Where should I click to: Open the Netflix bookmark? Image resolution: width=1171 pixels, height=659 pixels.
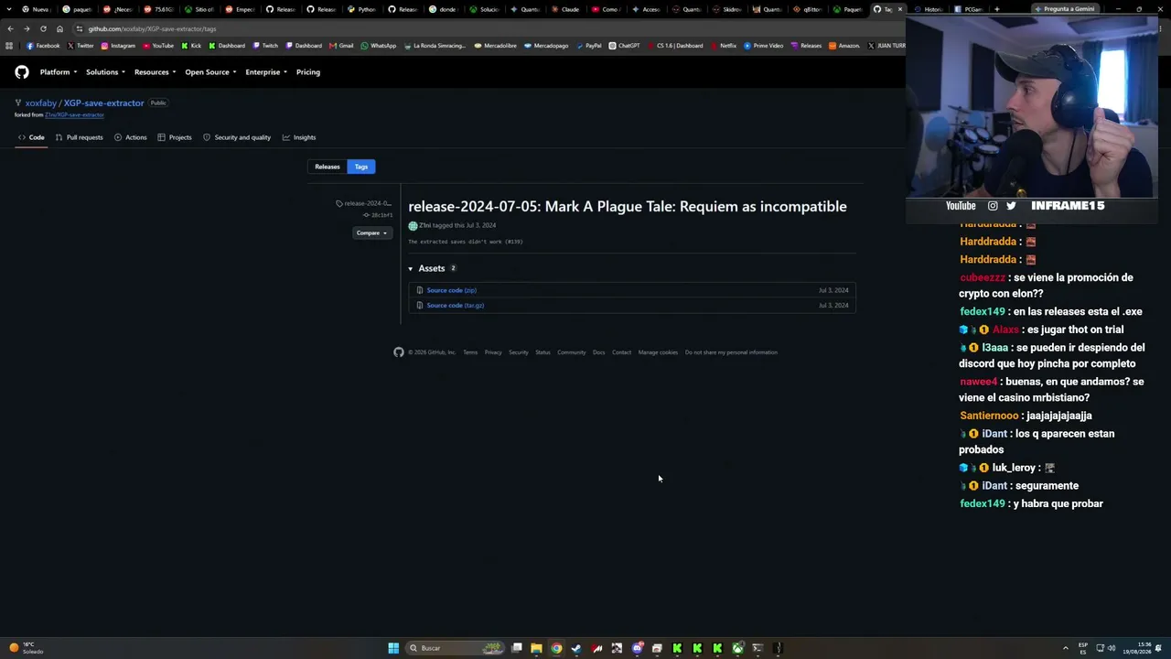[724, 46]
